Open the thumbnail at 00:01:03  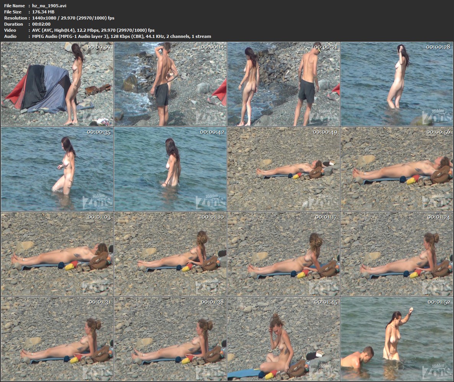coord(57,254)
